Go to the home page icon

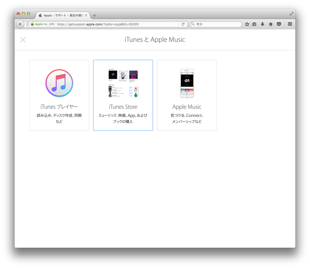271,24
